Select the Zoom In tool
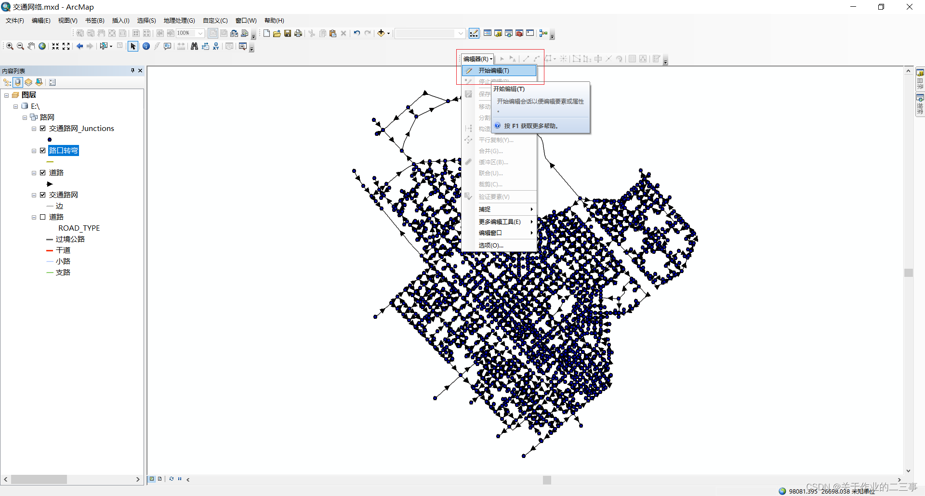The image size is (925, 496). tap(10, 46)
